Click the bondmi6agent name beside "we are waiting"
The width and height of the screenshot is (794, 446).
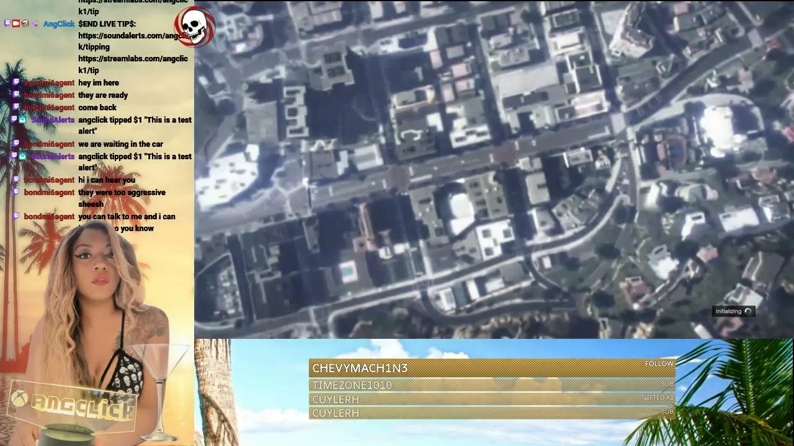[x=49, y=144]
